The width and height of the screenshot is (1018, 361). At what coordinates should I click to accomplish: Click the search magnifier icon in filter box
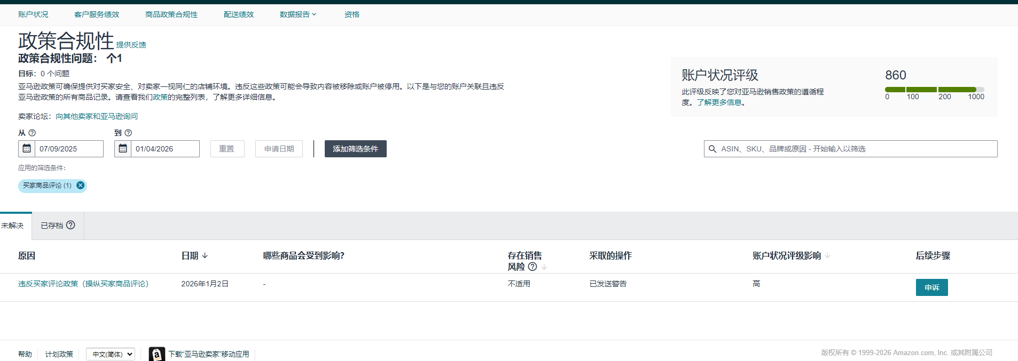pos(712,149)
